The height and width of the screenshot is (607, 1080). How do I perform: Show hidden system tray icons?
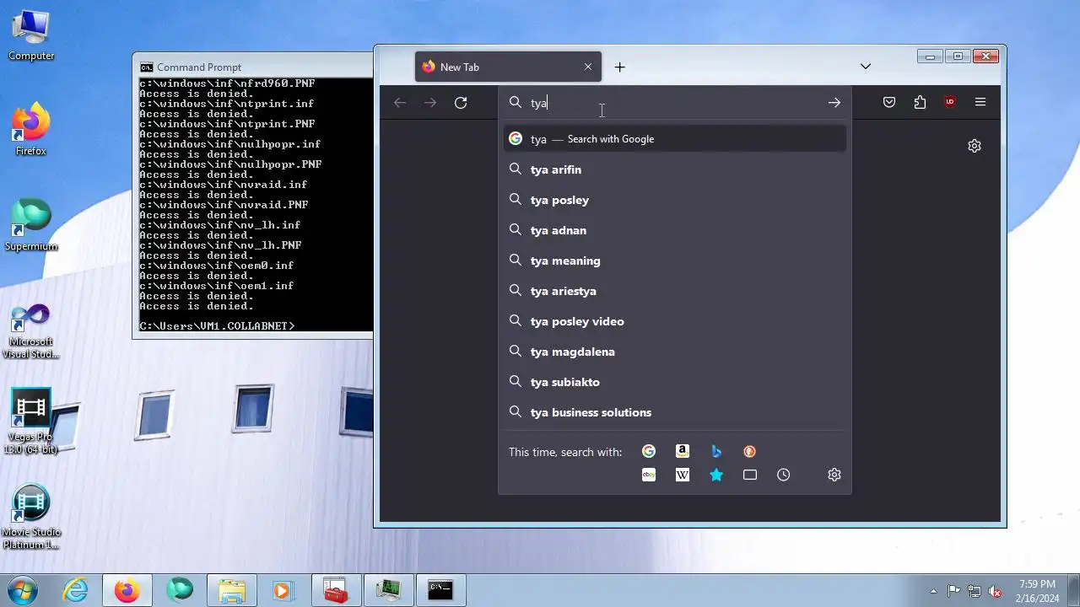pos(933,591)
